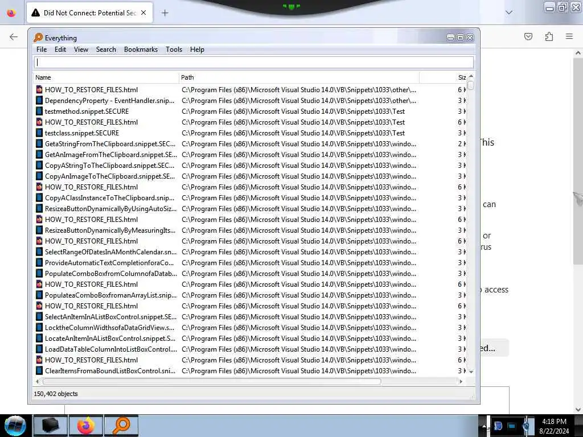Click icon of SelectRangeOfDatesInAMonthCalendar file
583x437 pixels.
coord(39,252)
